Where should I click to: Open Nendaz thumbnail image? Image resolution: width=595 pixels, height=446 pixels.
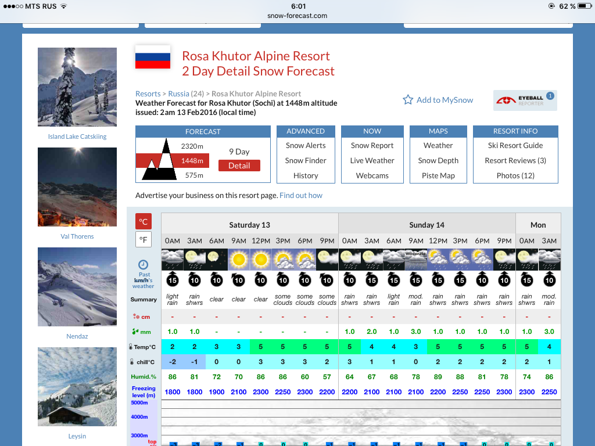pos(77,287)
